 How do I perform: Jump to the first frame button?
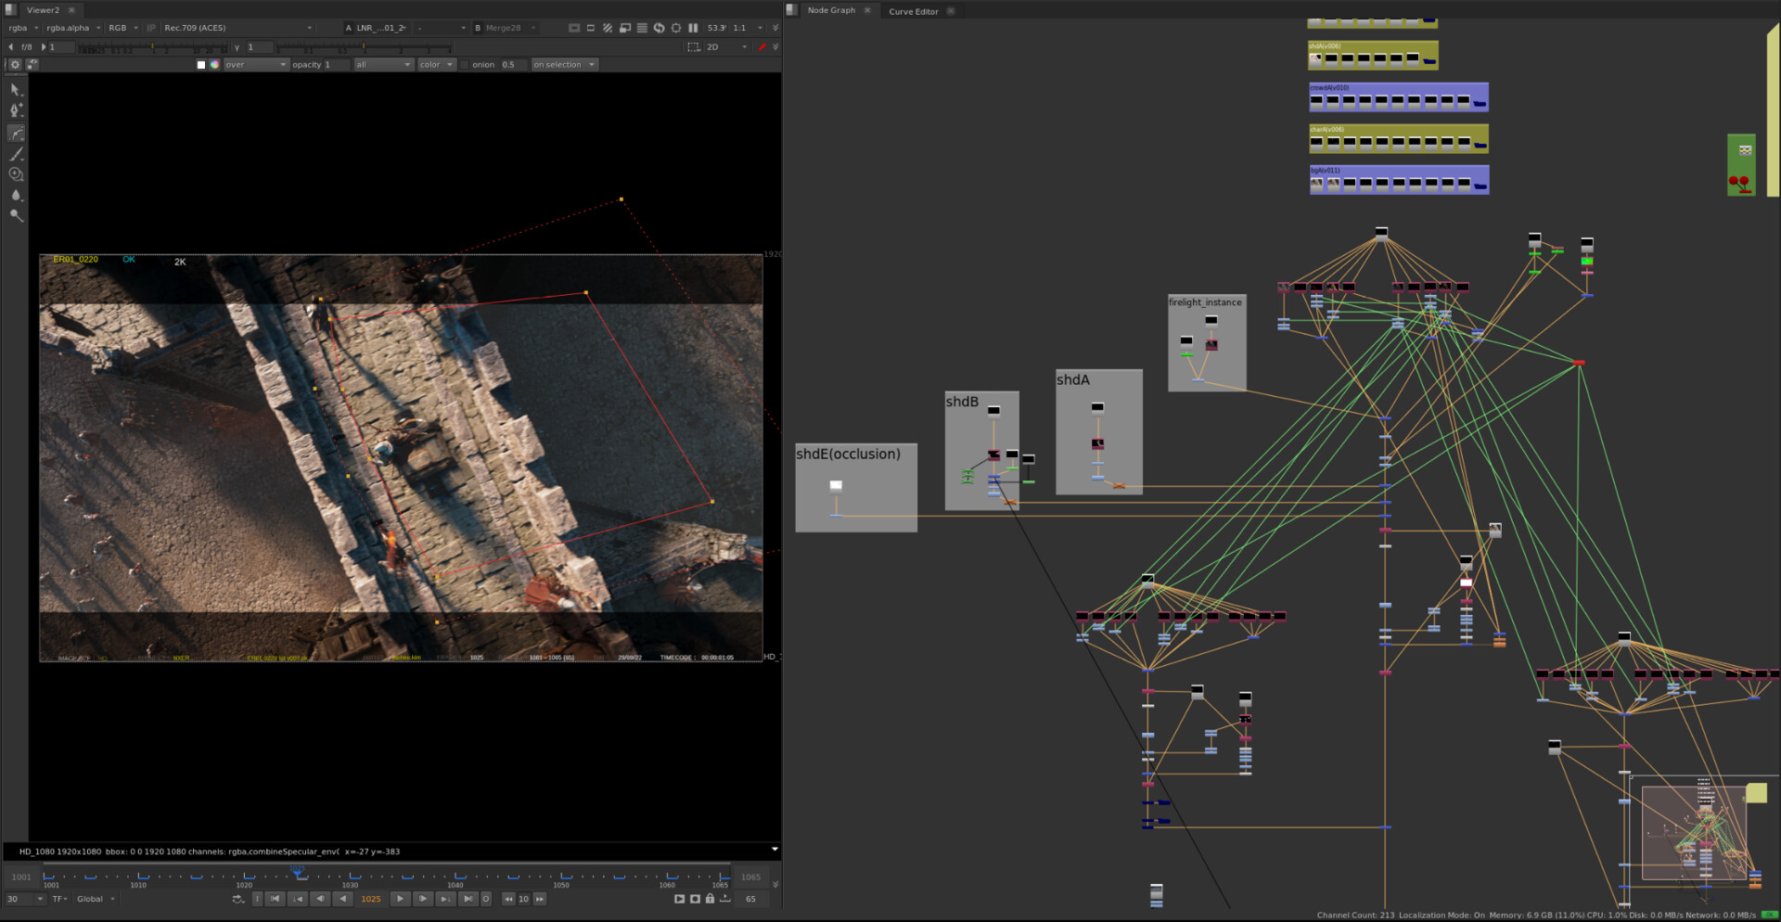pyautogui.click(x=275, y=899)
